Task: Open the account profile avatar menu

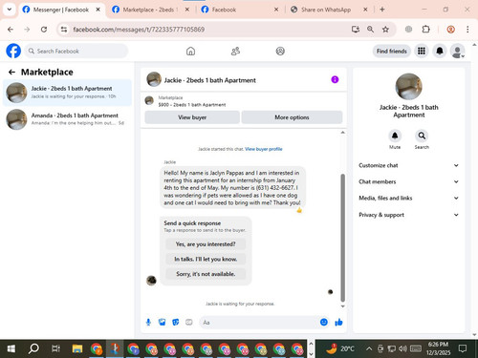Action: click(x=458, y=51)
